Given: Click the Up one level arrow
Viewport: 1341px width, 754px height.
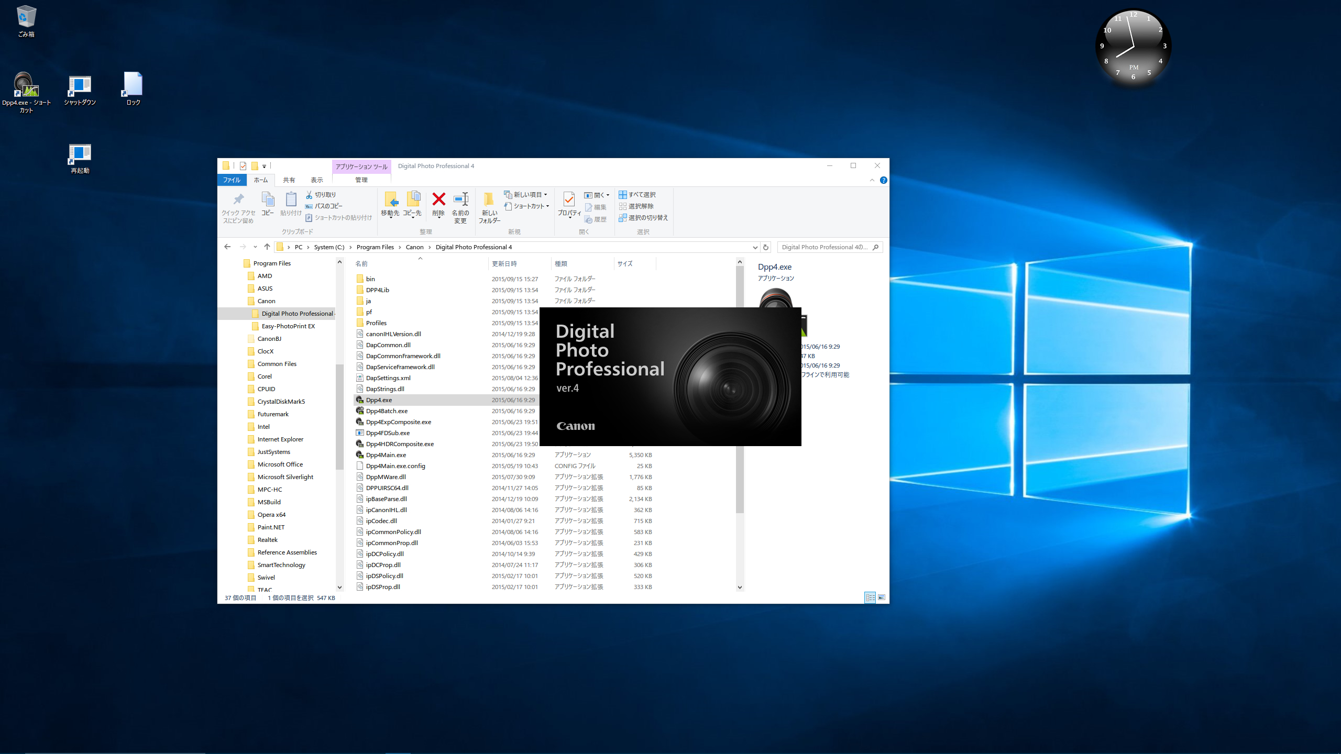Looking at the screenshot, I should click(267, 247).
